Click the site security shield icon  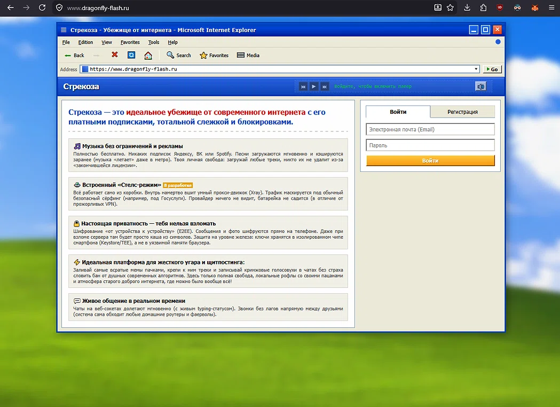point(60,7)
